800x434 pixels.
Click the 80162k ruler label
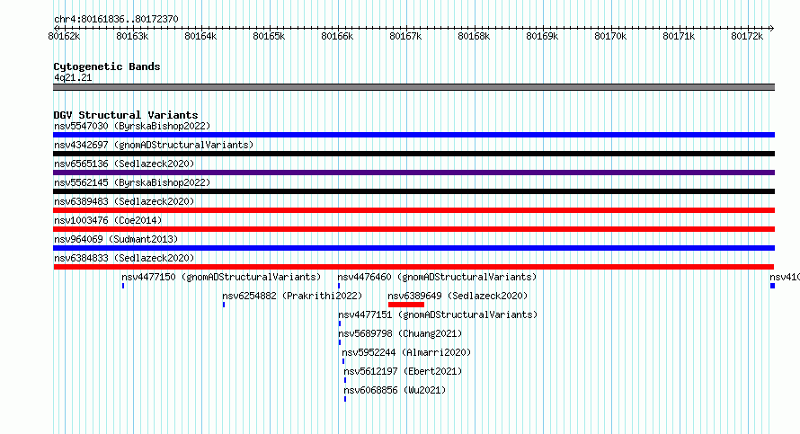click(64, 36)
